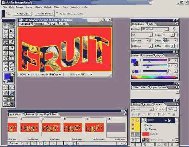Viewport: 189px width, 147px height.
Task: Switch to the Optimized view tab
Action: click(39, 24)
